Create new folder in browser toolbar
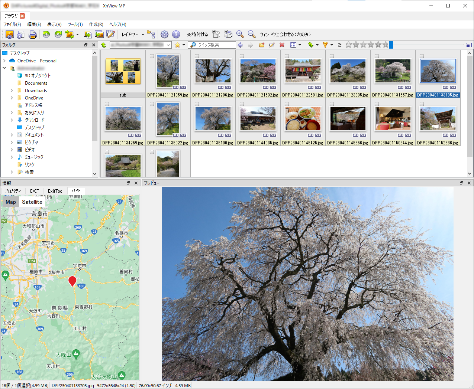 (x=262, y=45)
